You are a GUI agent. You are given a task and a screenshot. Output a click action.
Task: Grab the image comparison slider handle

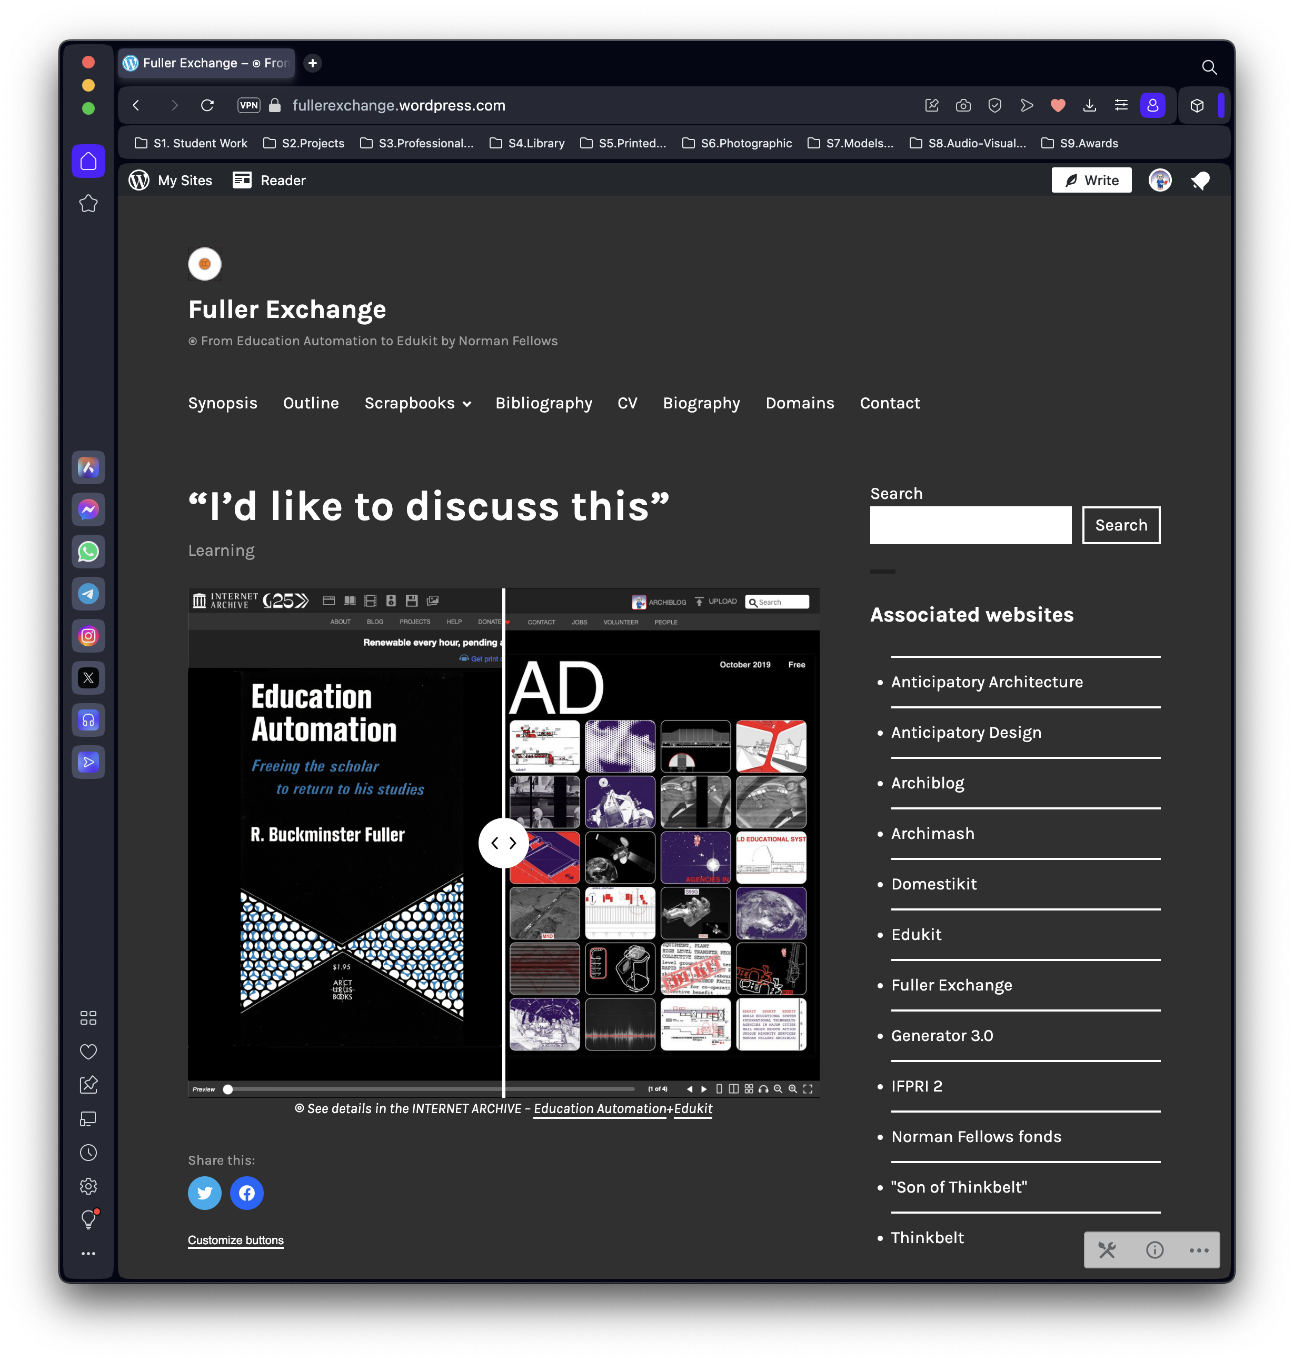pos(503,843)
